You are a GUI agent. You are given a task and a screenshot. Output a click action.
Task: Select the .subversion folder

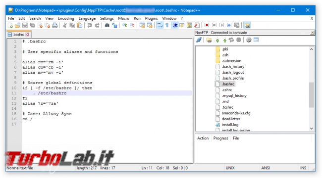(231, 61)
